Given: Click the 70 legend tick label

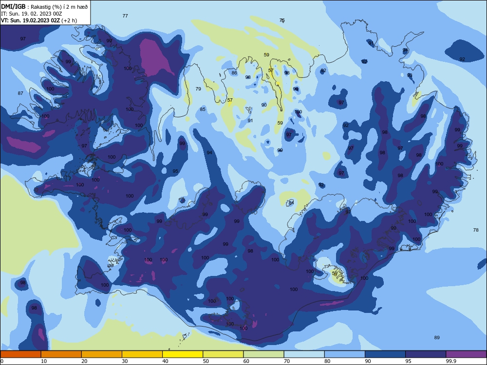Looking at the screenshot, I should point(287,361).
